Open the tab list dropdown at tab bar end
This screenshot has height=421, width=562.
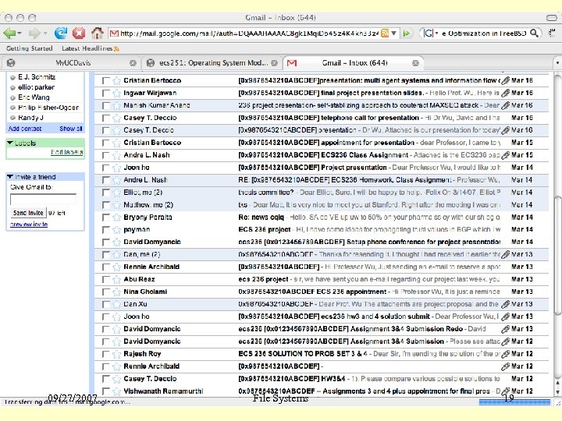click(x=557, y=63)
